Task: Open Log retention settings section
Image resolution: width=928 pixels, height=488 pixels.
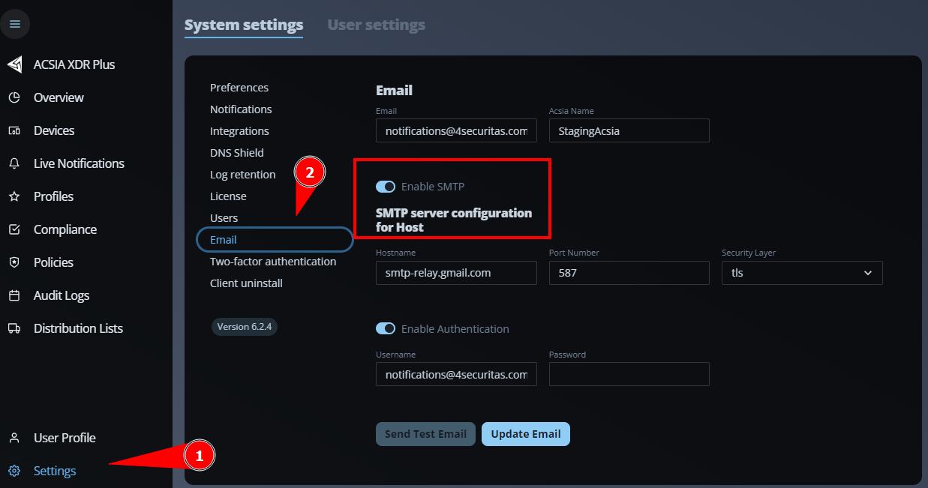Action: (243, 175)
